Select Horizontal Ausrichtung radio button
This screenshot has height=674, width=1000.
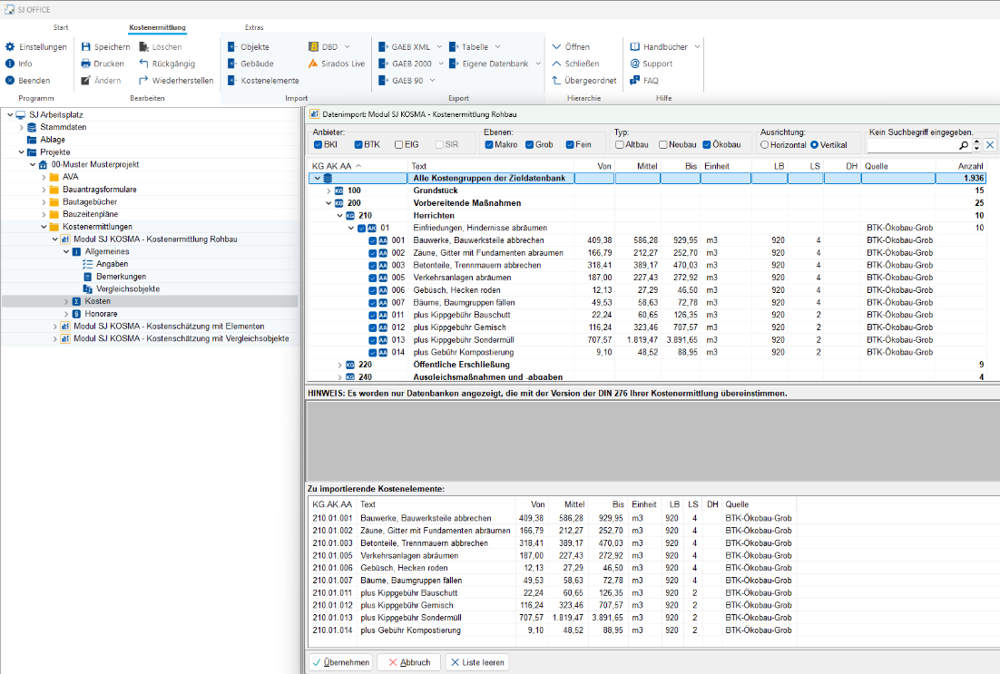765,144
